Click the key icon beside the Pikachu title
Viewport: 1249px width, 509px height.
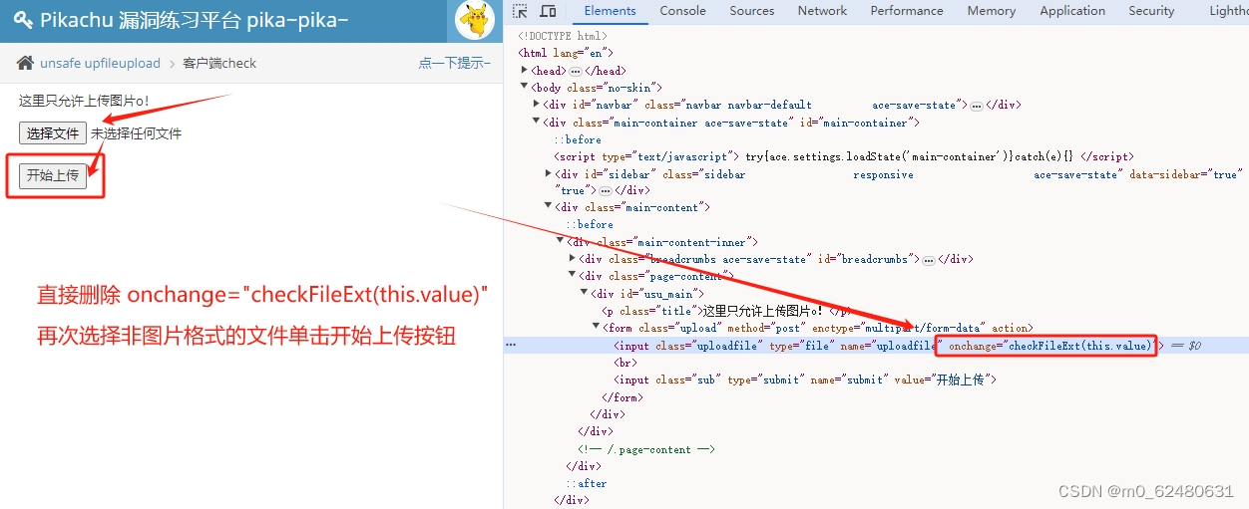pyautogui.click(x=23, y=20)
